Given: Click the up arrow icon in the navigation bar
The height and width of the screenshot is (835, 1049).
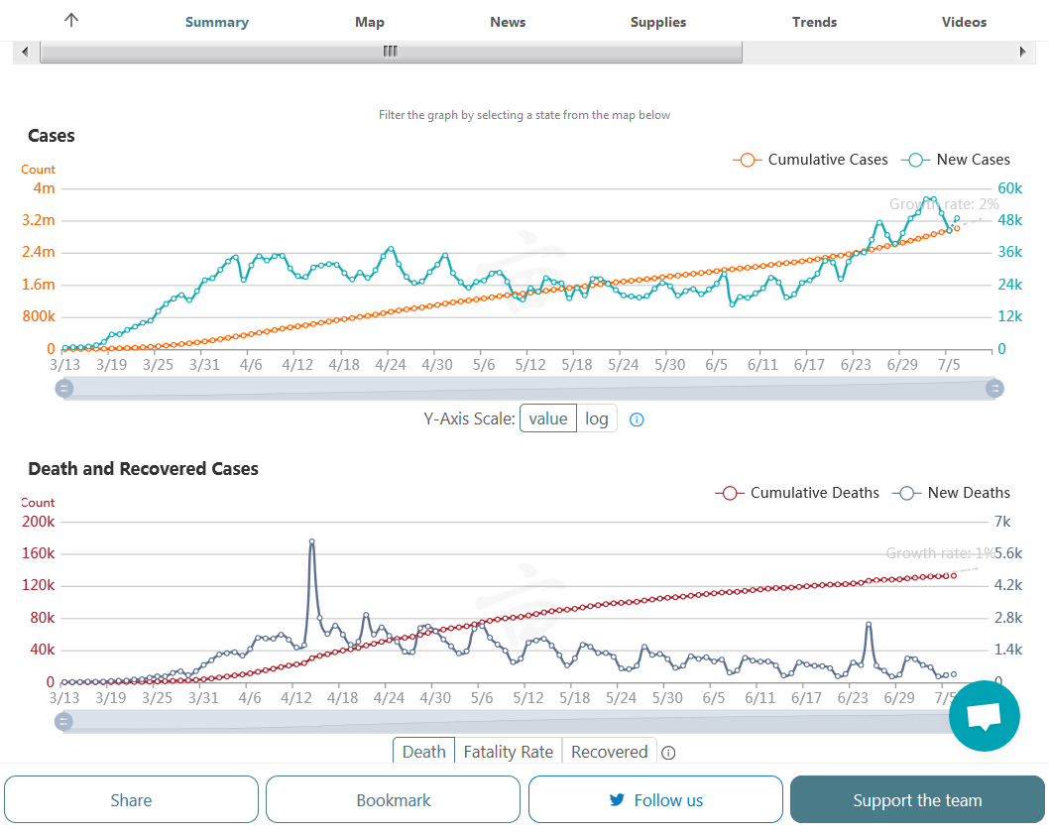Looking at the screenshot, I should click(x=70, y=21).
